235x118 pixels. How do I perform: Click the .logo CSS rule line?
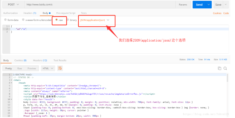point(56,110)
